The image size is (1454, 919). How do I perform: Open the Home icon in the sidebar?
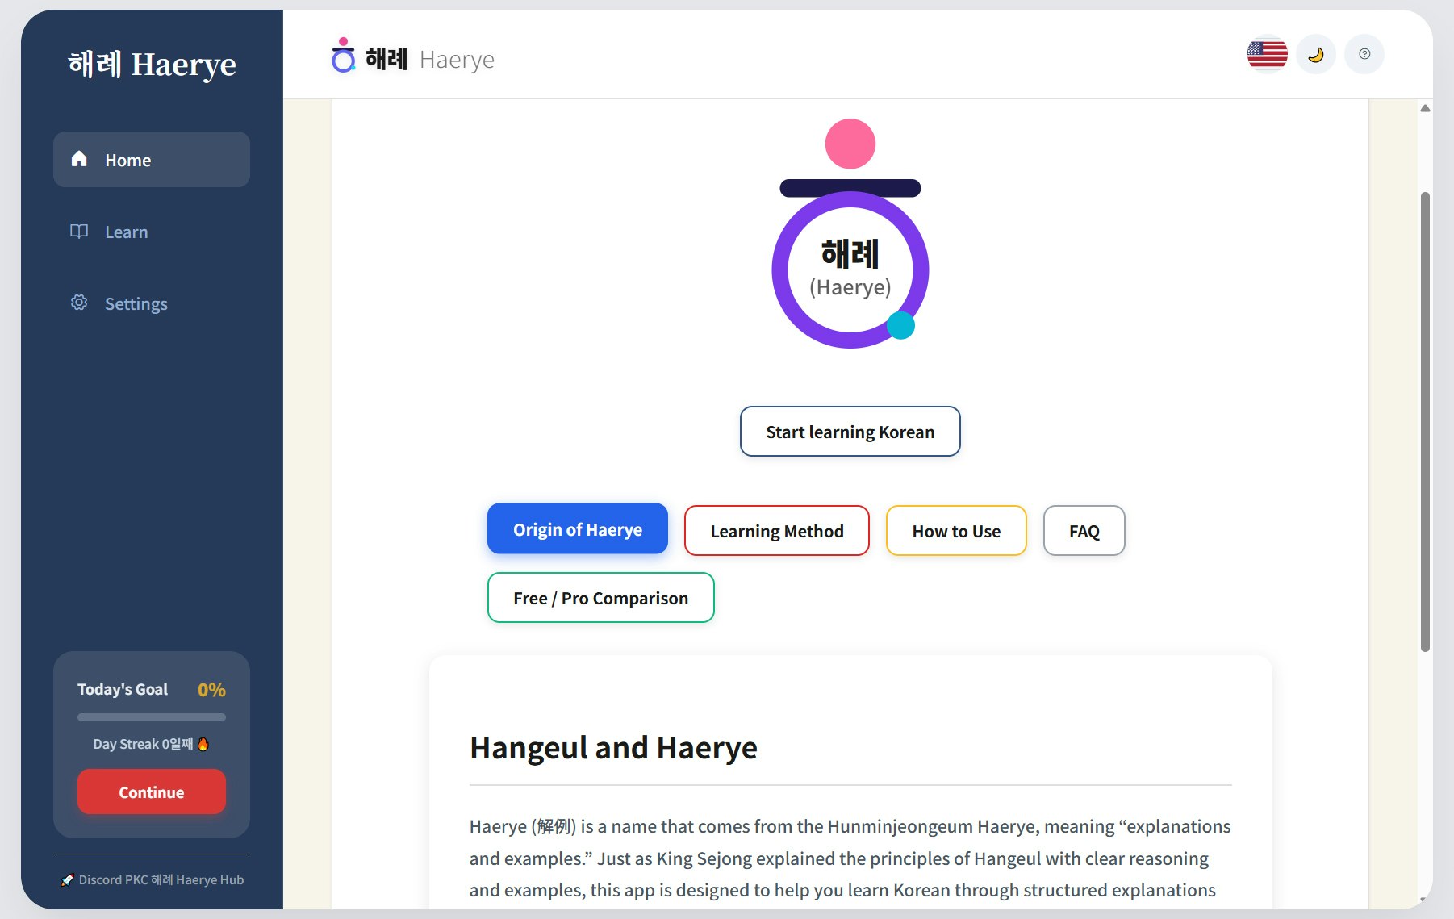[79, 160]
